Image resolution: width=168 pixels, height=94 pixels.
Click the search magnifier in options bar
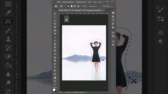pos(108,6)
